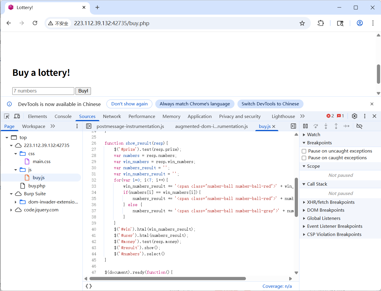The image size is (381, 291).
Task: Open the Workspace navigator tab
Action: [34, 126]
